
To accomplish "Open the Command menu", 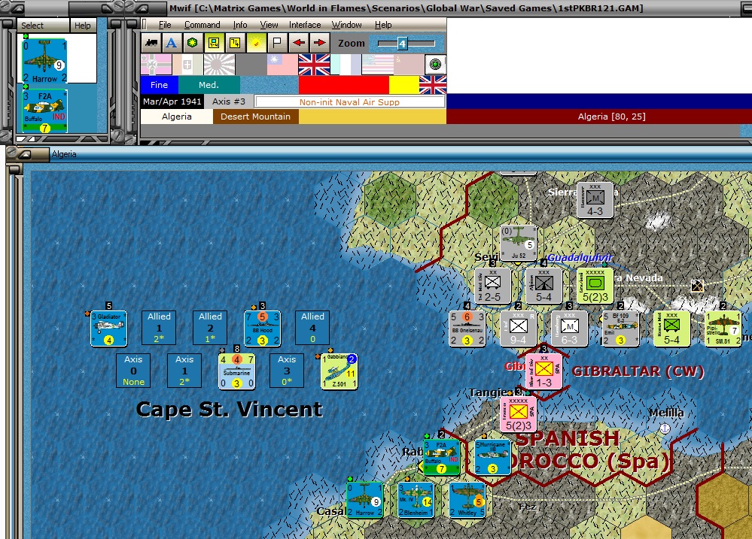I will coord(202,25).
